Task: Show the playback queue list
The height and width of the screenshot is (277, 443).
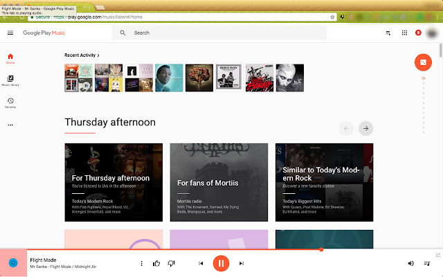Action: pos(427,263)
